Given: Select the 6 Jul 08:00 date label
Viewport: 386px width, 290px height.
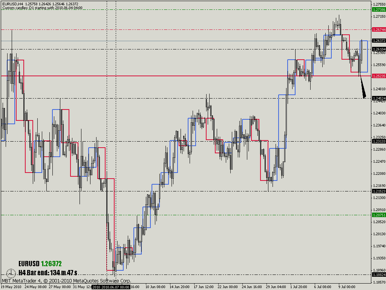Looking at the screenshot, I should 323,287.
